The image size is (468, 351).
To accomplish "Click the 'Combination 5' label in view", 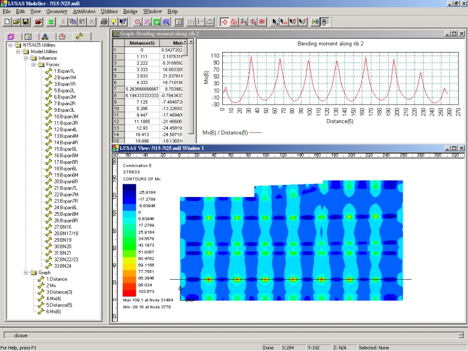I will (x=137, y=166).
